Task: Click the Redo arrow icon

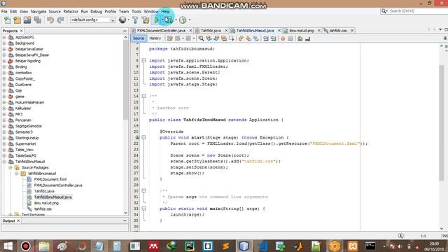Action: 60,20
